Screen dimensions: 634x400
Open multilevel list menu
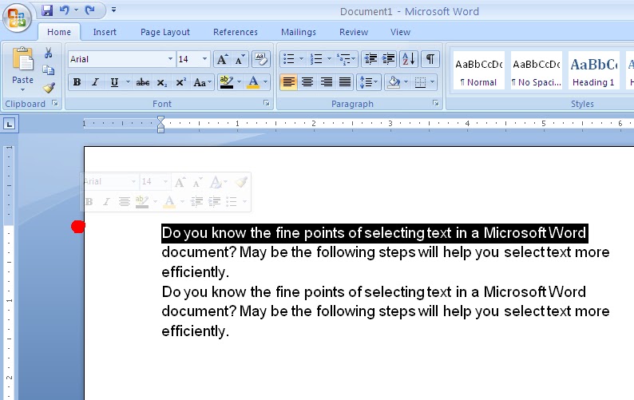(x=346, y=59)
